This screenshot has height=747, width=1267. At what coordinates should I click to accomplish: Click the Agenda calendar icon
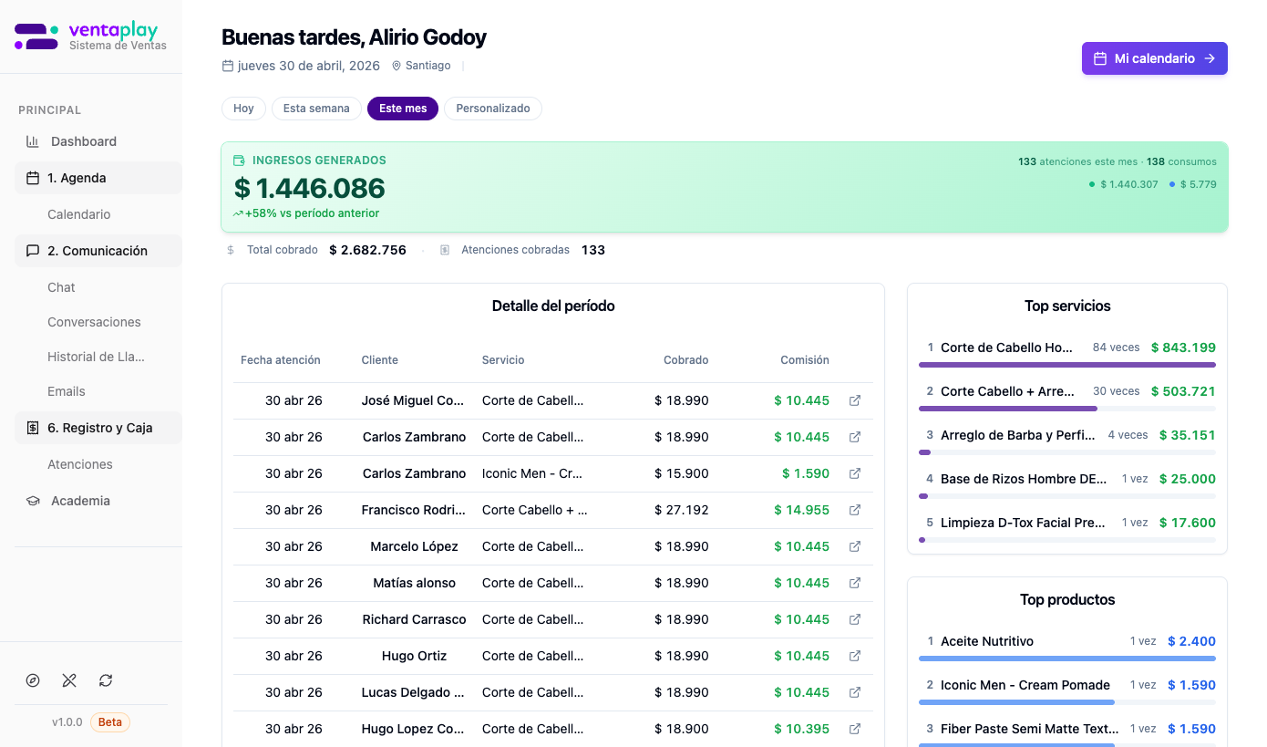coord(33,178)
